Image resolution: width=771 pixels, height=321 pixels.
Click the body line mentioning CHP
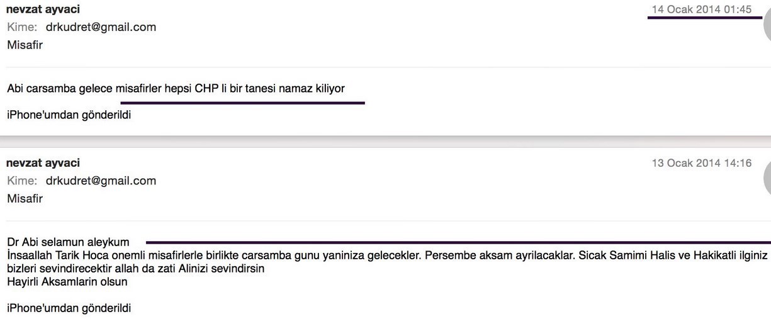pyautogui.click(x=176, y=88)
